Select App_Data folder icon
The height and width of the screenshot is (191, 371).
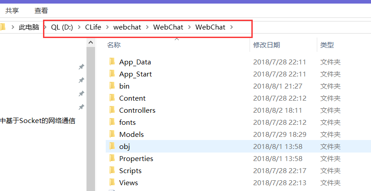112,62
